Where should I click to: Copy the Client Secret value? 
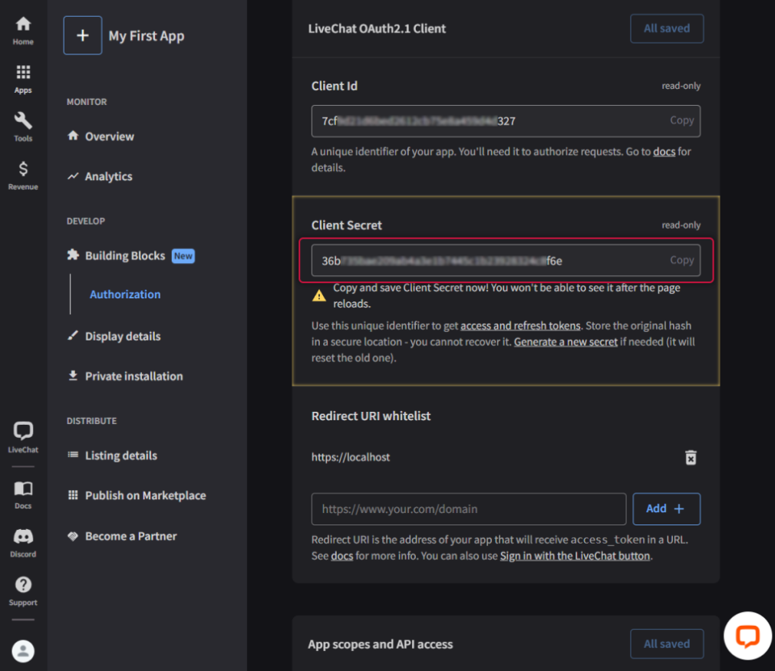(681, 260)
